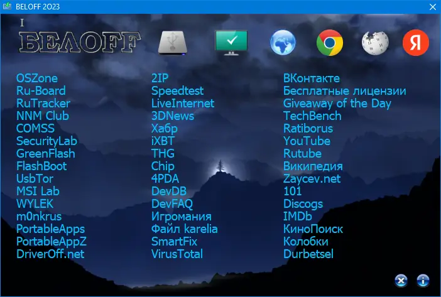Image resolution: width=441 pixels, height=297 pixels.
Task: Visit Zaycev.net
Action: (x=312, y=179)
